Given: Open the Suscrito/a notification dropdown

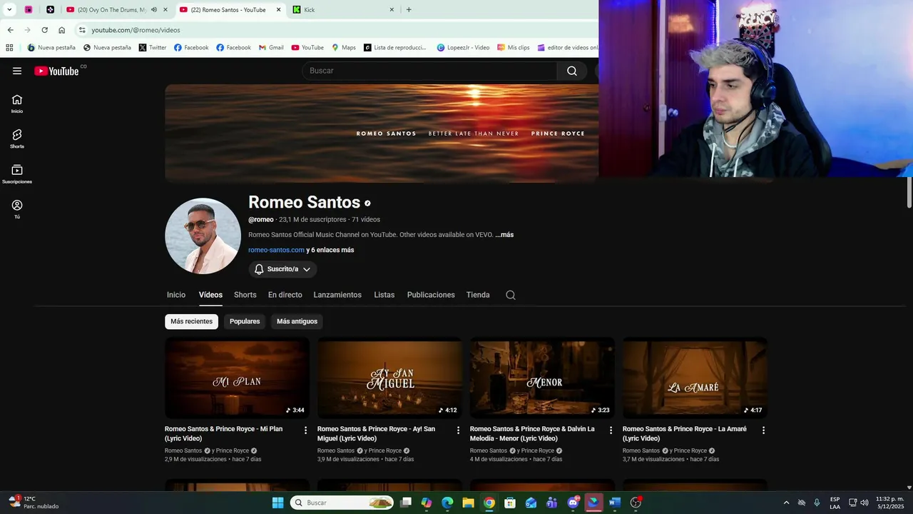Looking at the screenshot, I should click(x=283, y=269).
